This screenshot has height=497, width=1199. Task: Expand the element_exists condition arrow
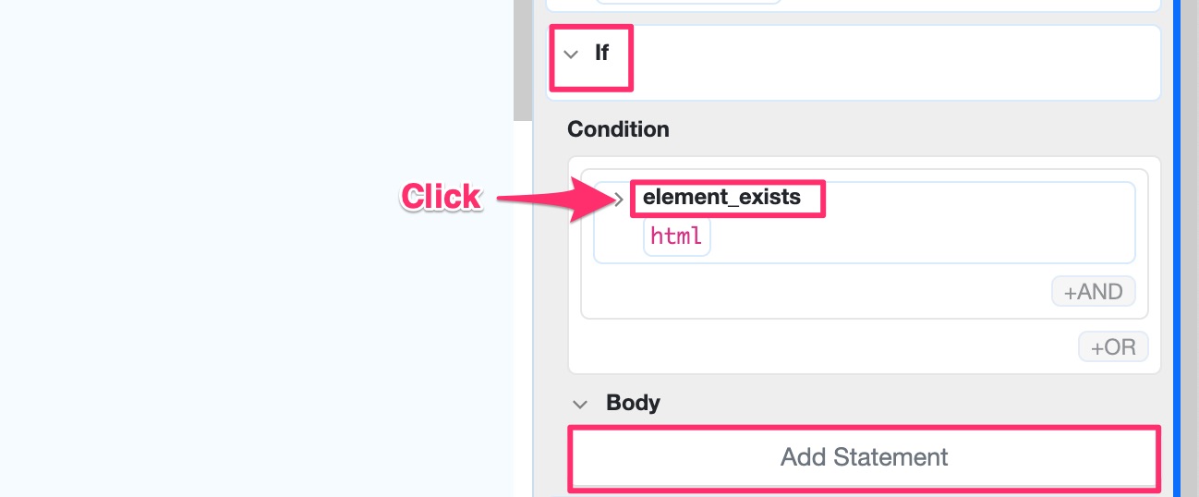[x=620, y=199]
